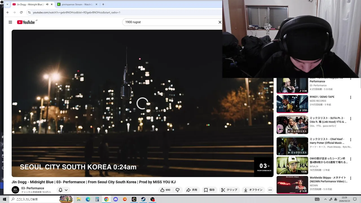
Task: Click the 共有 share button
Action: 192,190
